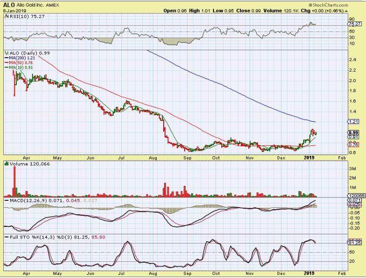366x278 pixels.
Task: Click the 2019 label on the bottom axis
Action: coord(309,273)
